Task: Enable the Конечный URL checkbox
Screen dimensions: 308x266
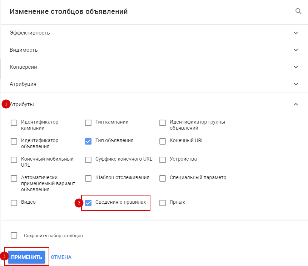Action: tap(163, 141)
